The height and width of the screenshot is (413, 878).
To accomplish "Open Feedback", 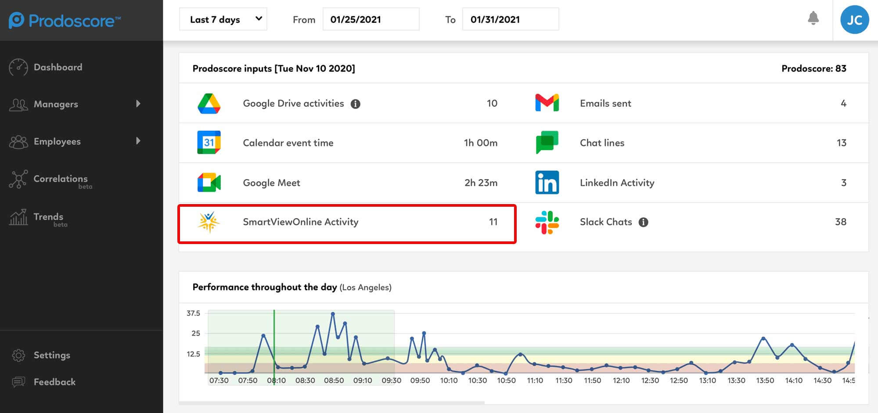I will [x=54, y=382].
